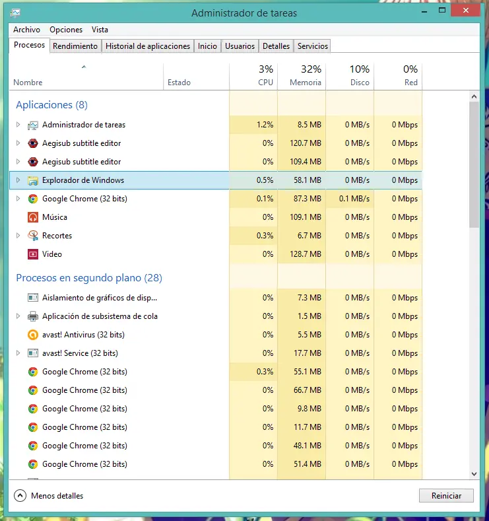Click the second Aegisub subtitle editor icon (109.4 MB)

33,162
